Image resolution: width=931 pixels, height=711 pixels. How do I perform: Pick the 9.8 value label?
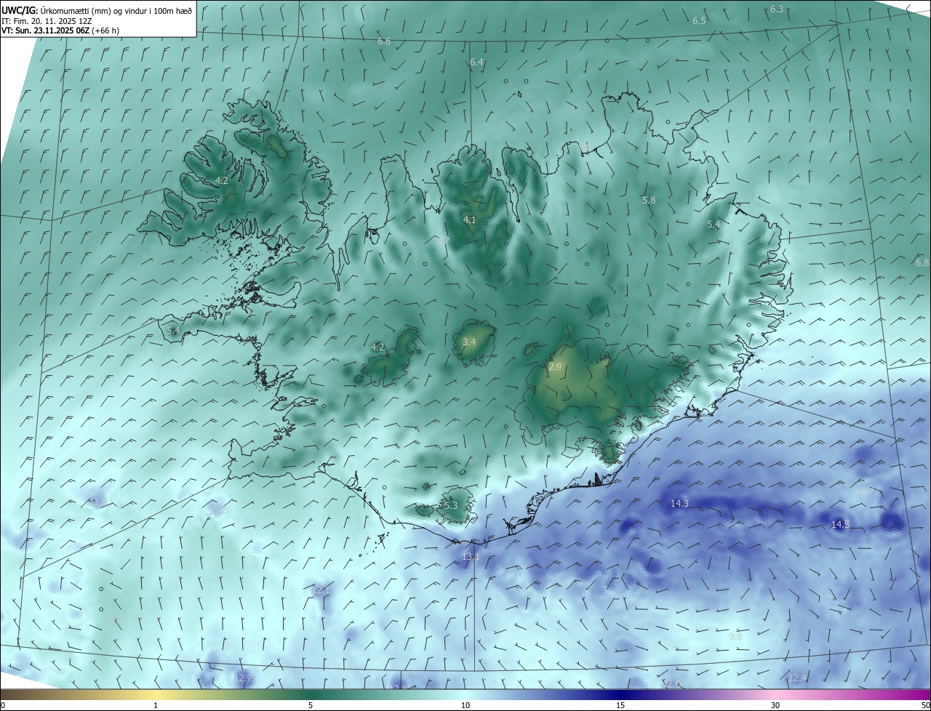[x=735, y=637]
